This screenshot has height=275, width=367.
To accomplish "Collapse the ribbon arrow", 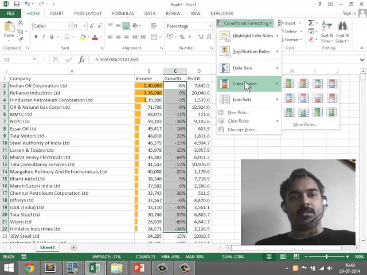I will pyautogui.click(x=362, y=48).
